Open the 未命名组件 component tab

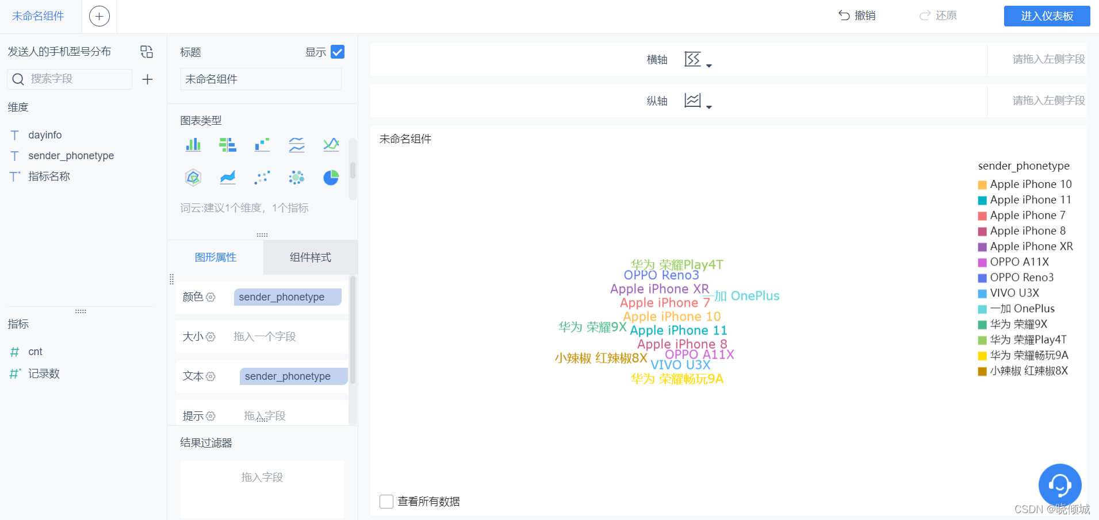(38, 16)
